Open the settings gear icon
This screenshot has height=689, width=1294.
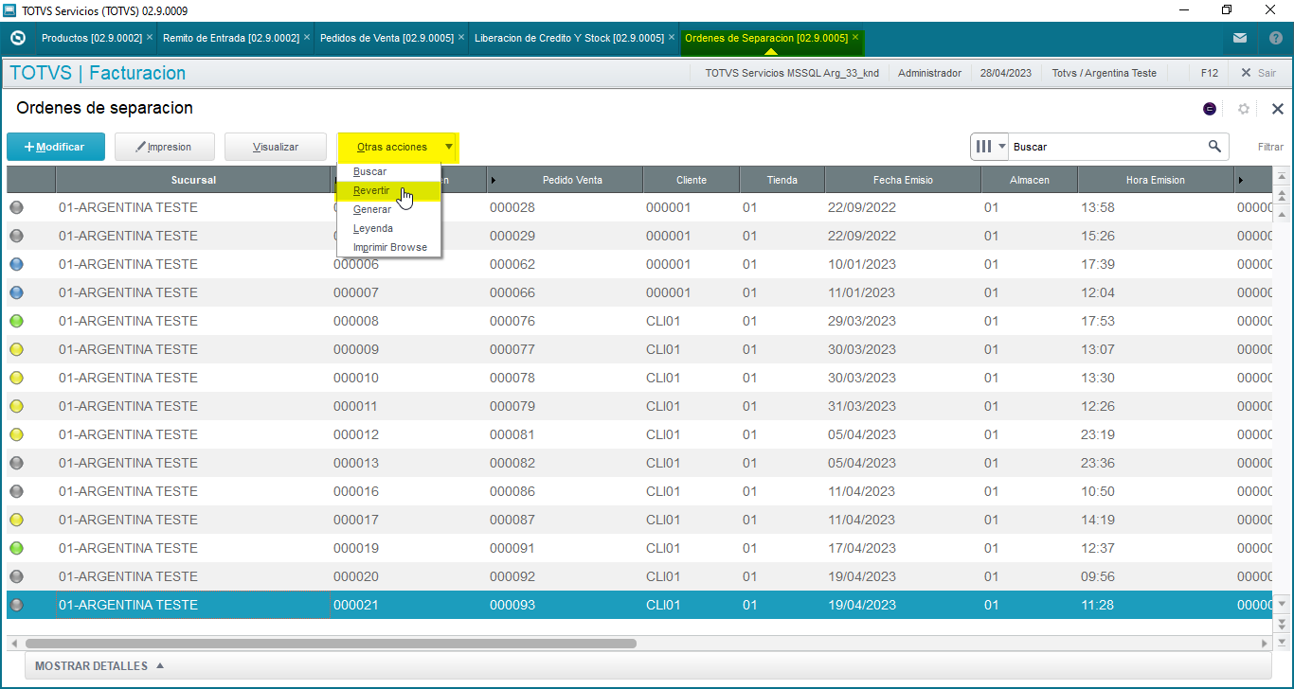click(1244, 109)
